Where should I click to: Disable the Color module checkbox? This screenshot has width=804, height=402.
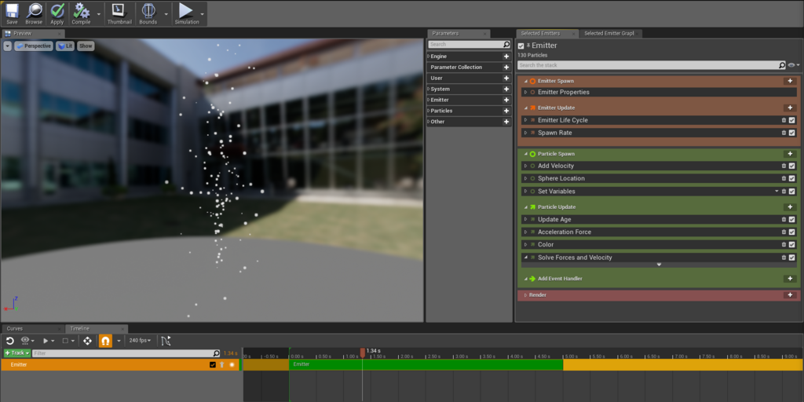(x=791, y=245)
